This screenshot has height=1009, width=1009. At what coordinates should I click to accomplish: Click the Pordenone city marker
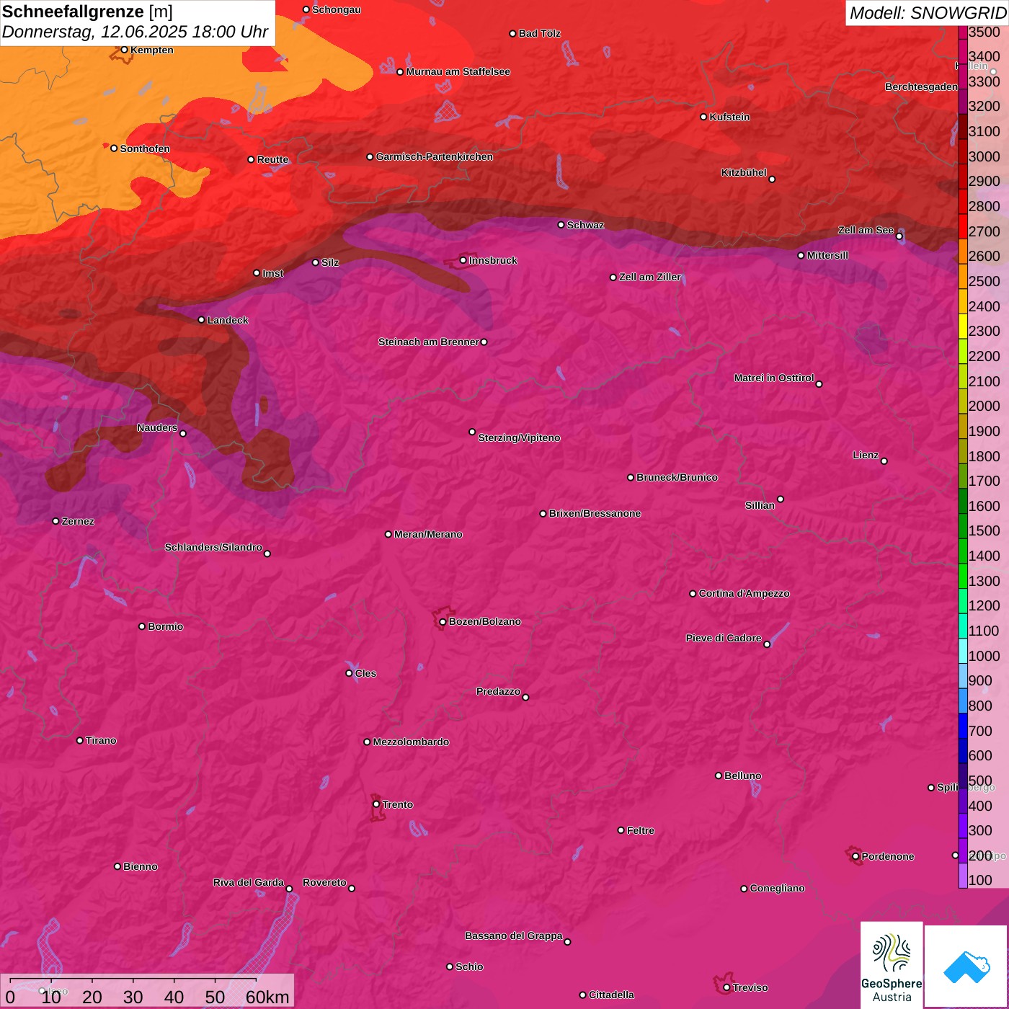click(x=855, y=856)
